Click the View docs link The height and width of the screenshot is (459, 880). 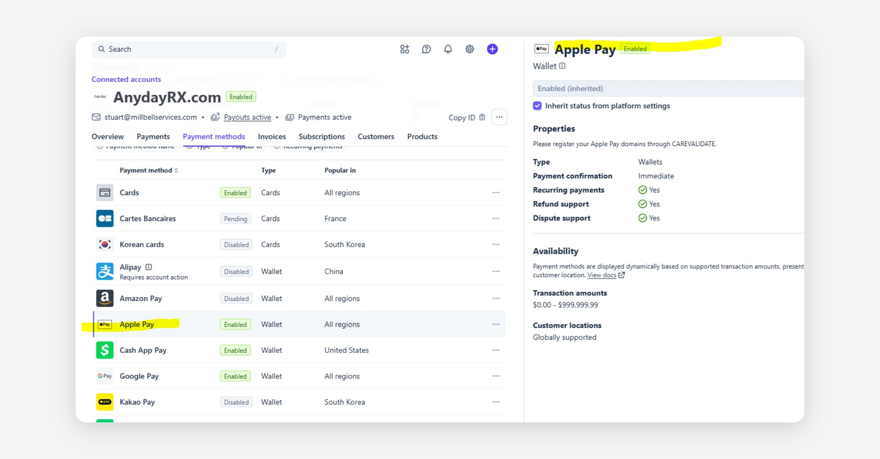tap(602, 275)
